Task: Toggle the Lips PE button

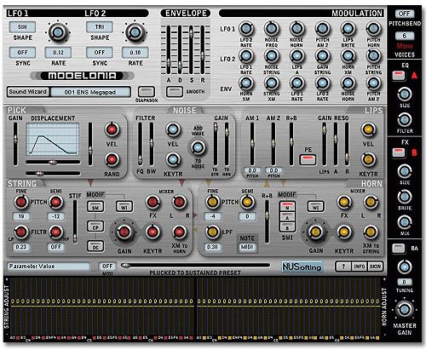Action: click(x=308, y=159)
